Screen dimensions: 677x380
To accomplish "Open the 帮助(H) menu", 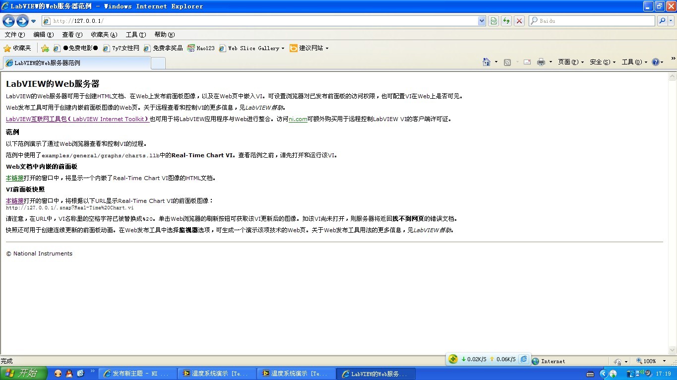I will tap(165, 35).
